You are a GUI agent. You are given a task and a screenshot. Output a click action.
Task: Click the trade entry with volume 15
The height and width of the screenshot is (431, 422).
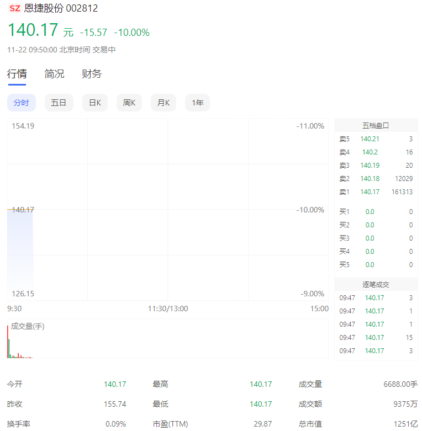click(x=376, y=338)
